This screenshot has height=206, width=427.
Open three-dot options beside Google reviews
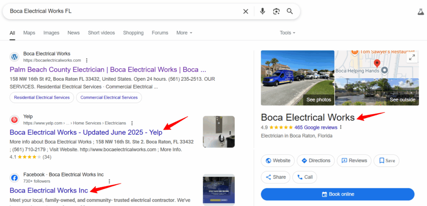coord(341,127)
